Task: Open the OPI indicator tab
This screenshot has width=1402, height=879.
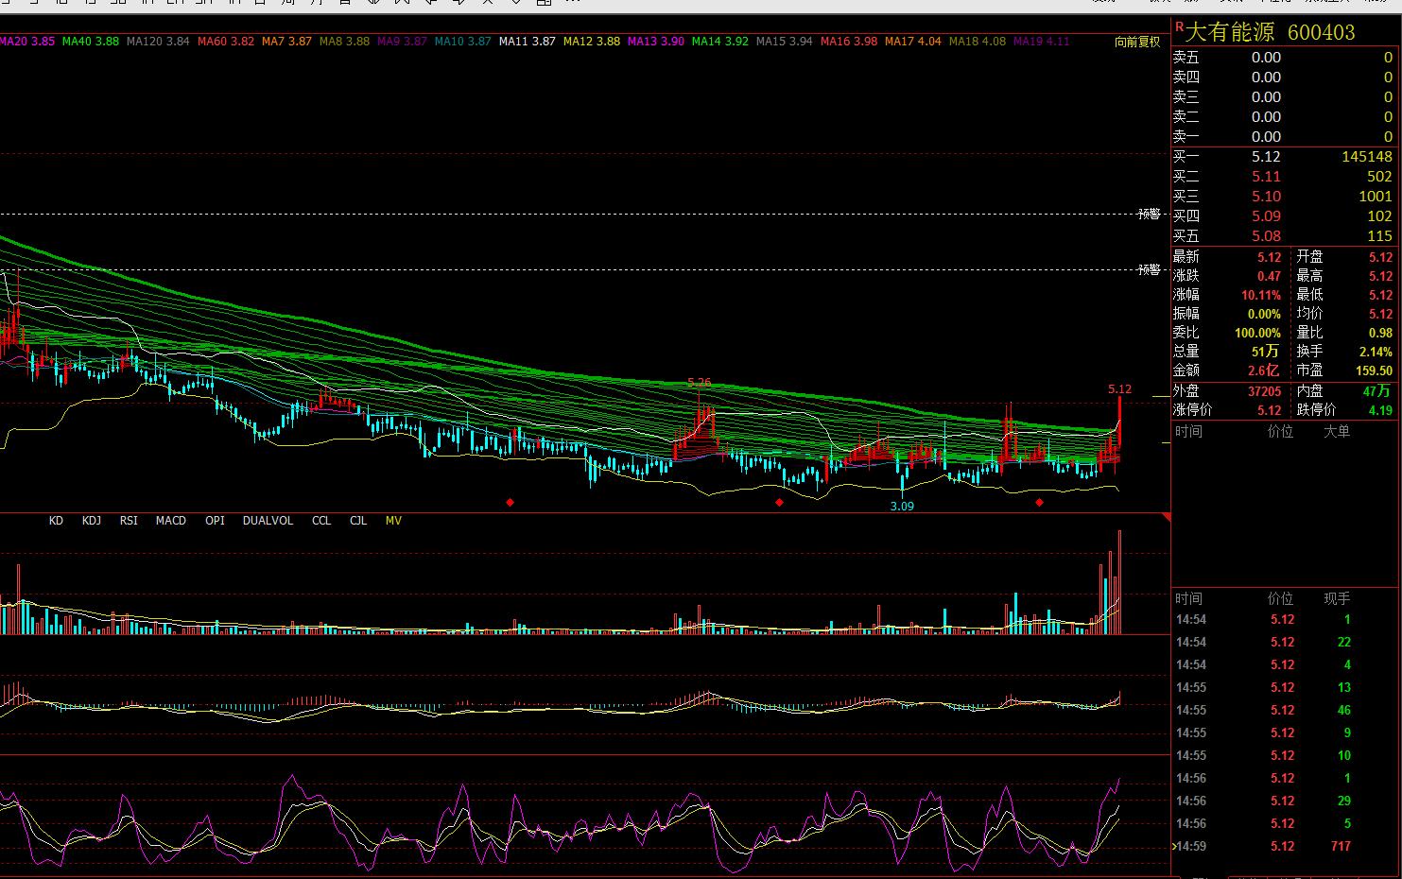Action: (215, 521)
